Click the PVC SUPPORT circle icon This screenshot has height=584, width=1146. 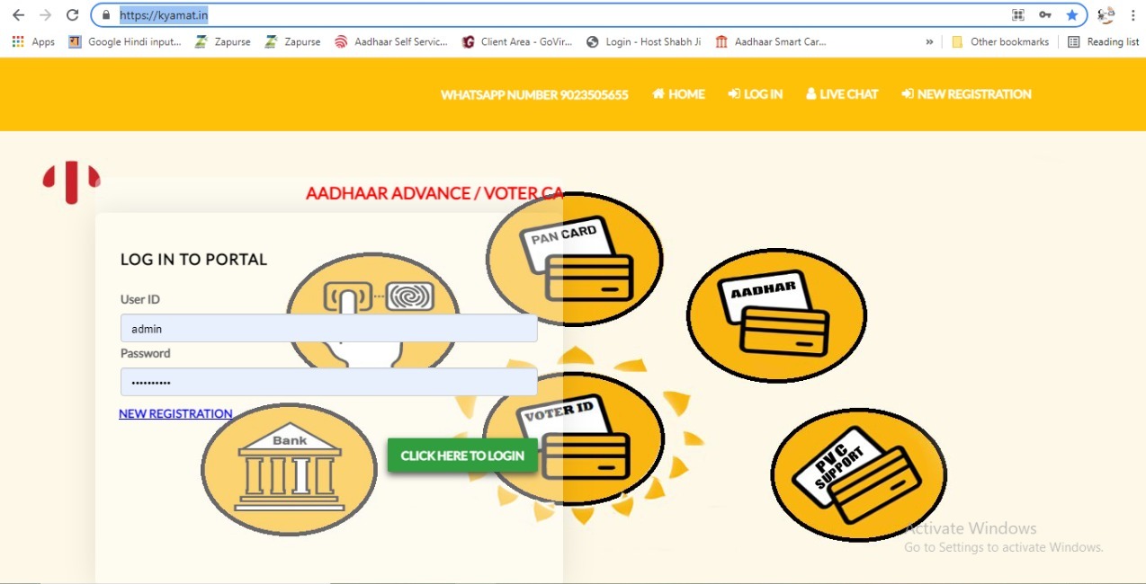point(858,474)
